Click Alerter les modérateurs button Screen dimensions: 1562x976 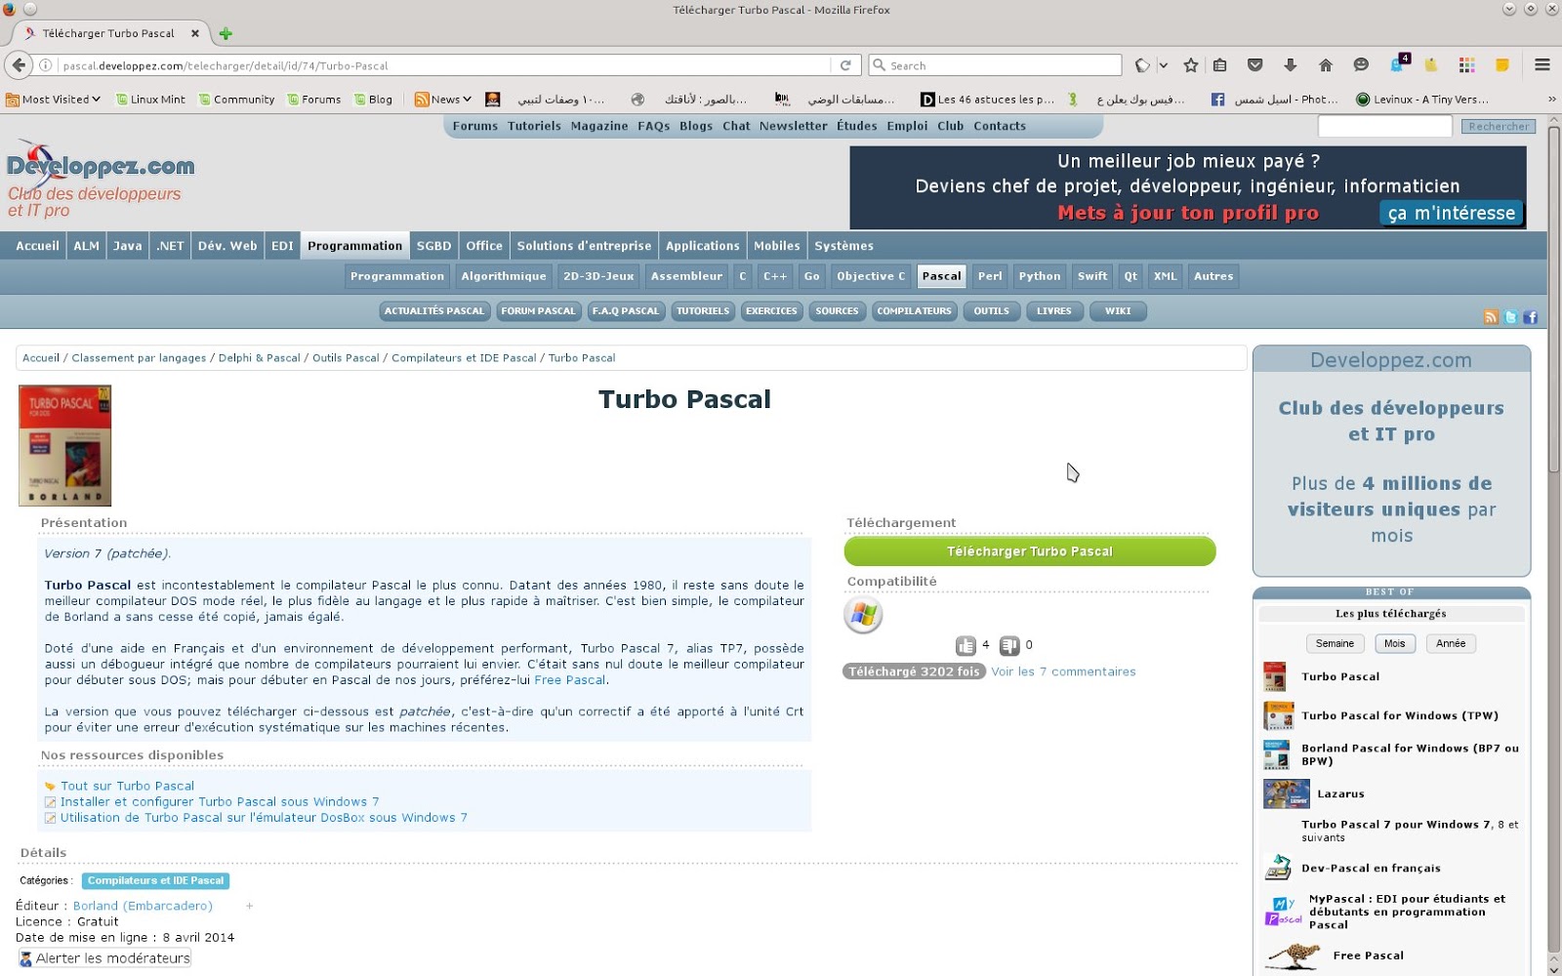coord(104,958)
